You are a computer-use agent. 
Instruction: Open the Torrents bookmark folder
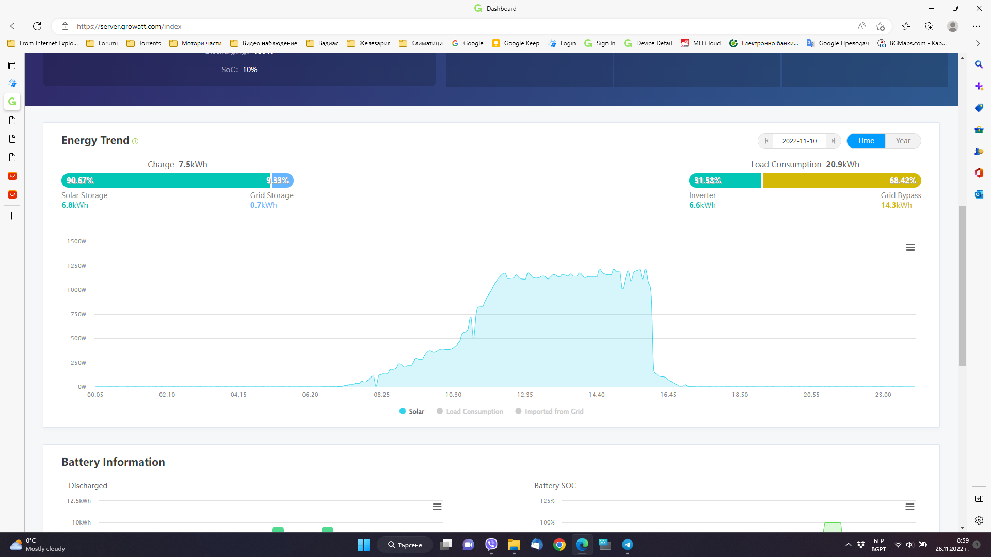144,43
